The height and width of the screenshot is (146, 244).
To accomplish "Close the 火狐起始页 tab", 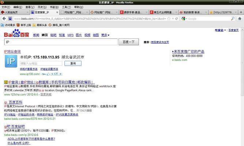I will (27, 12).
